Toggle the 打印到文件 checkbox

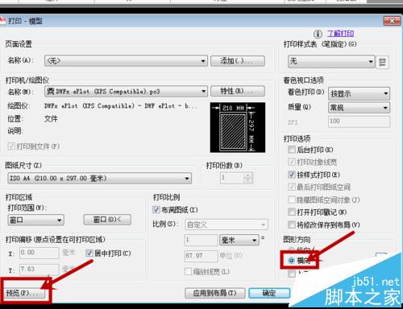point(11,146)
